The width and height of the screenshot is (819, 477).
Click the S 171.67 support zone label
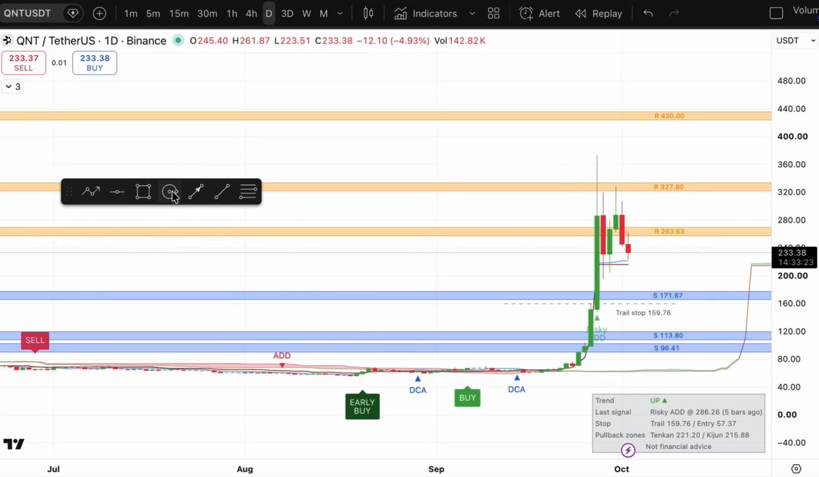(x=667, y=295)
